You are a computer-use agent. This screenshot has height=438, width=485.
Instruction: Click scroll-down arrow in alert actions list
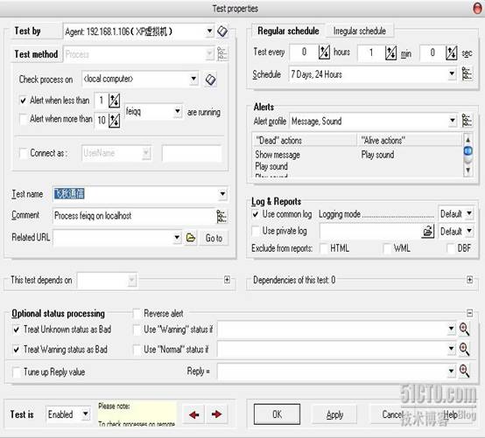click(467, 170)
